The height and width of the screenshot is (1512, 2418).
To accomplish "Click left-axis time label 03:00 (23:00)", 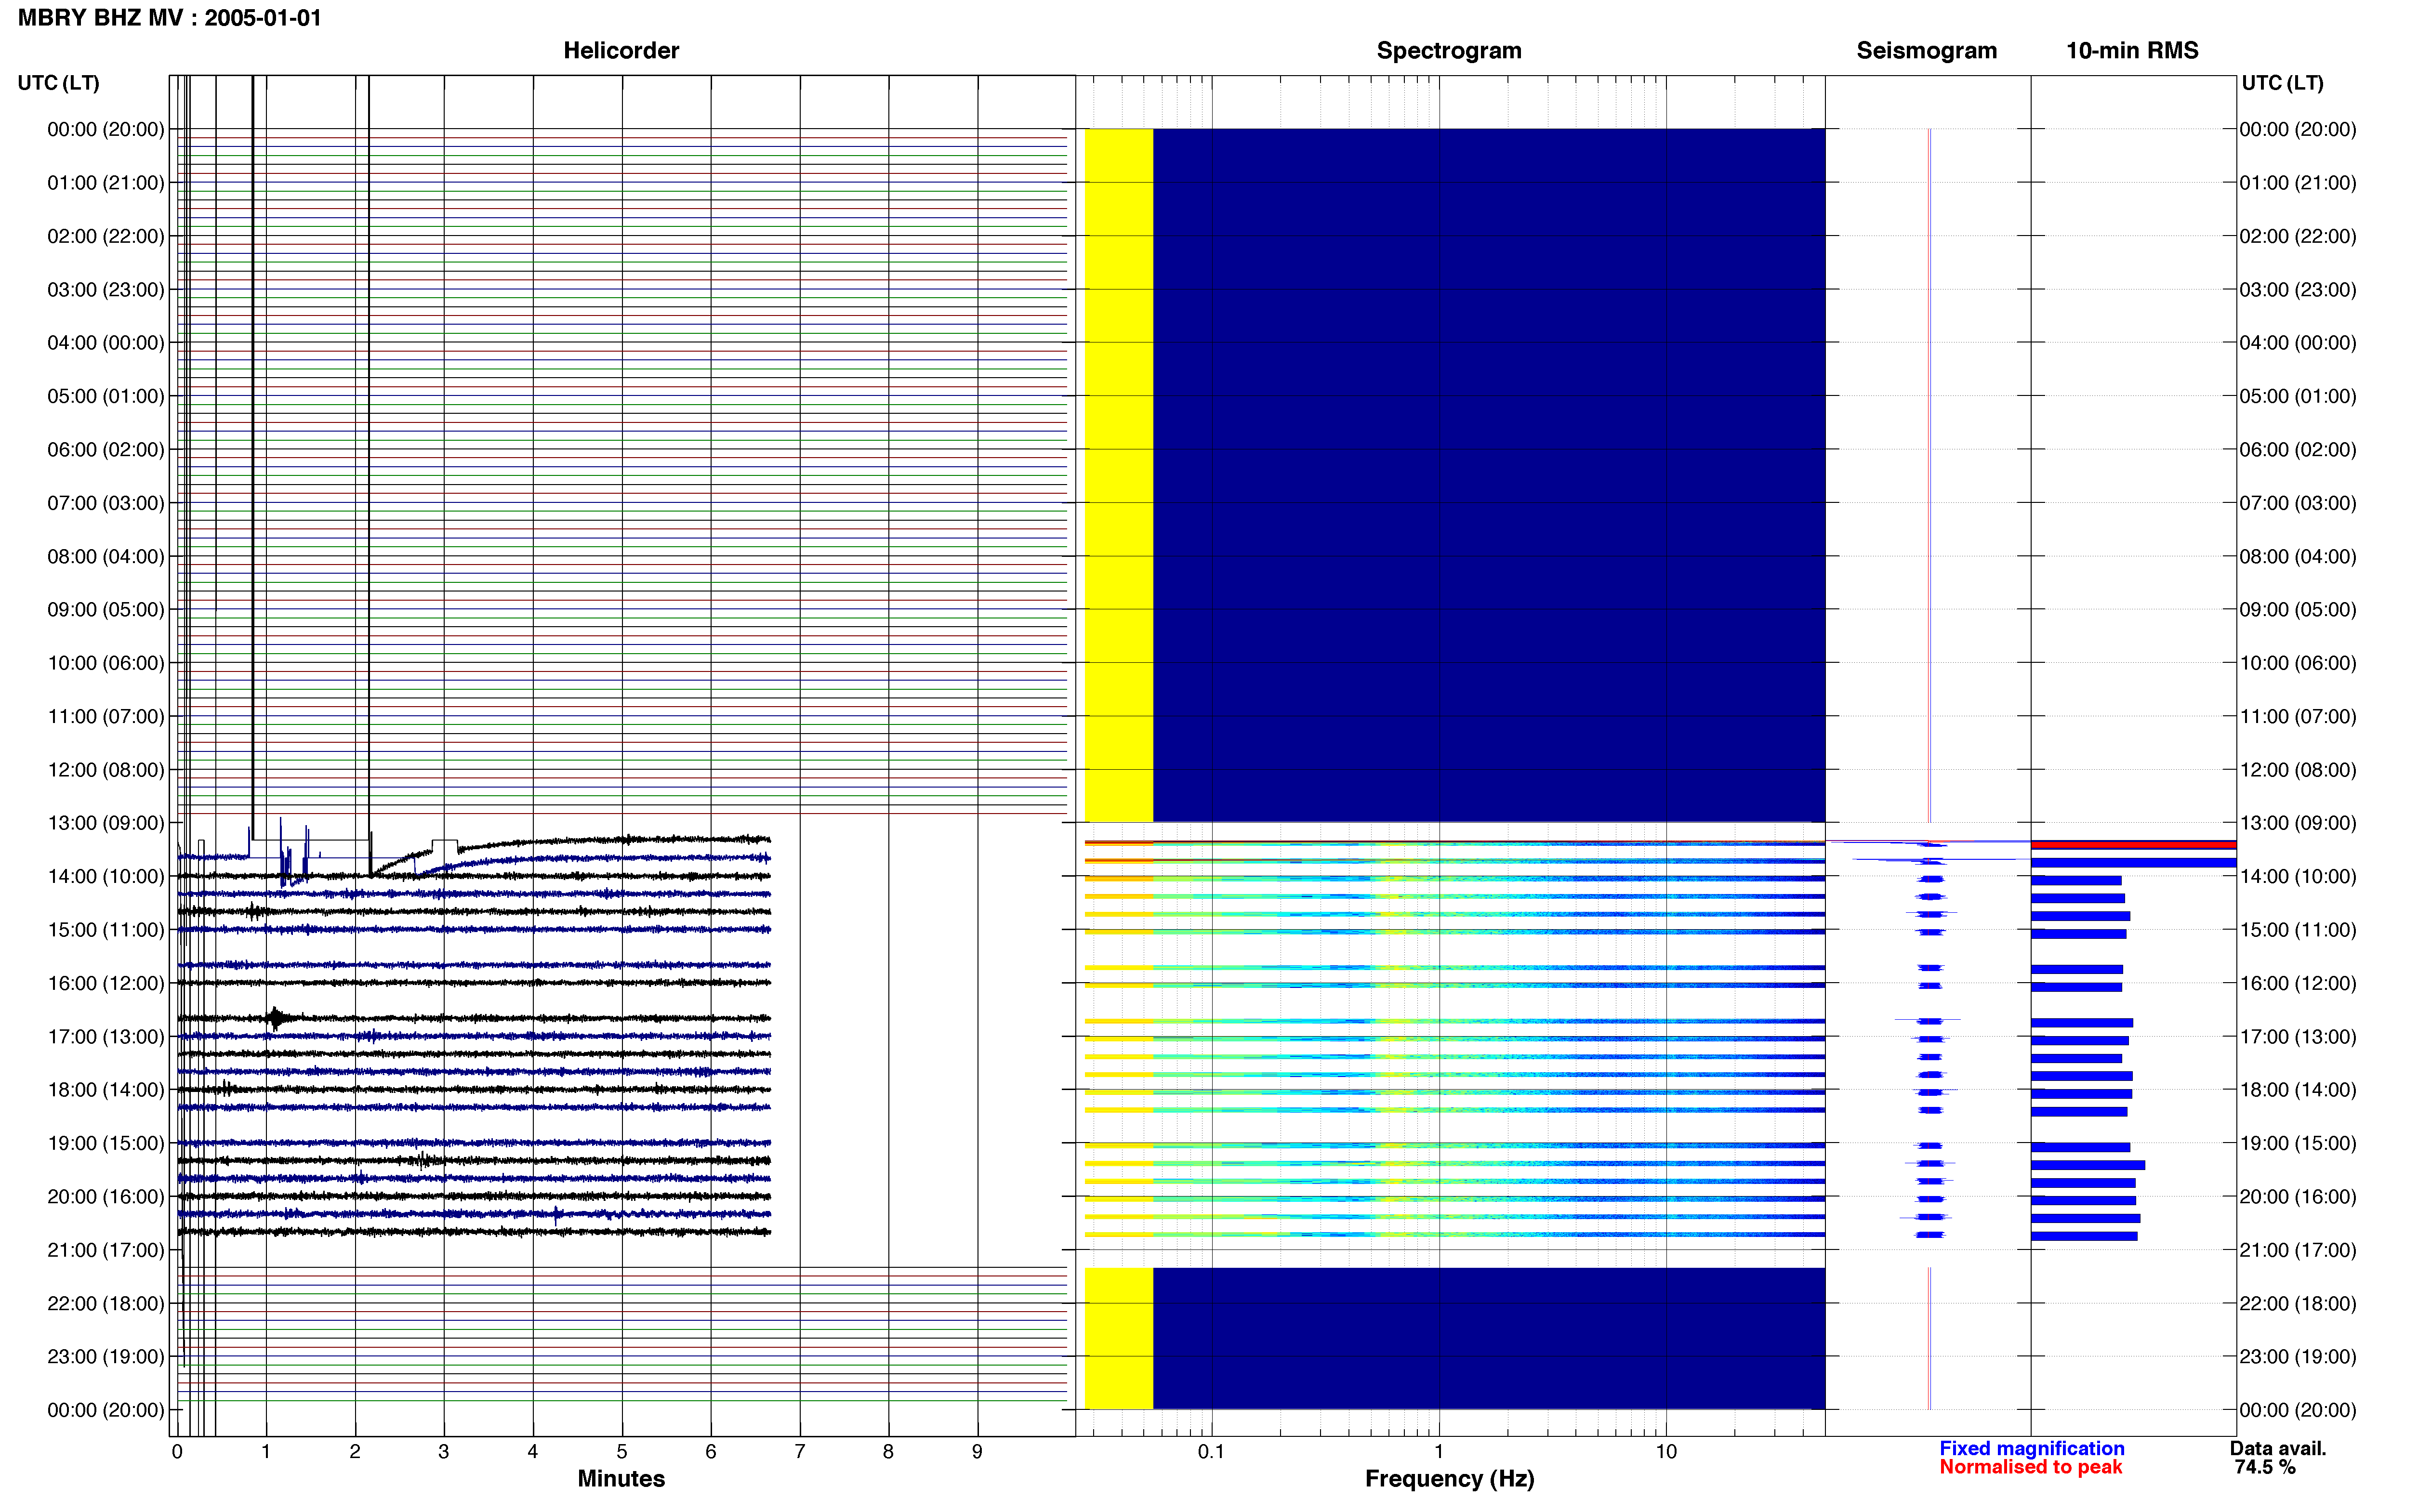I will pyautogui.click(x=106, y=290).
